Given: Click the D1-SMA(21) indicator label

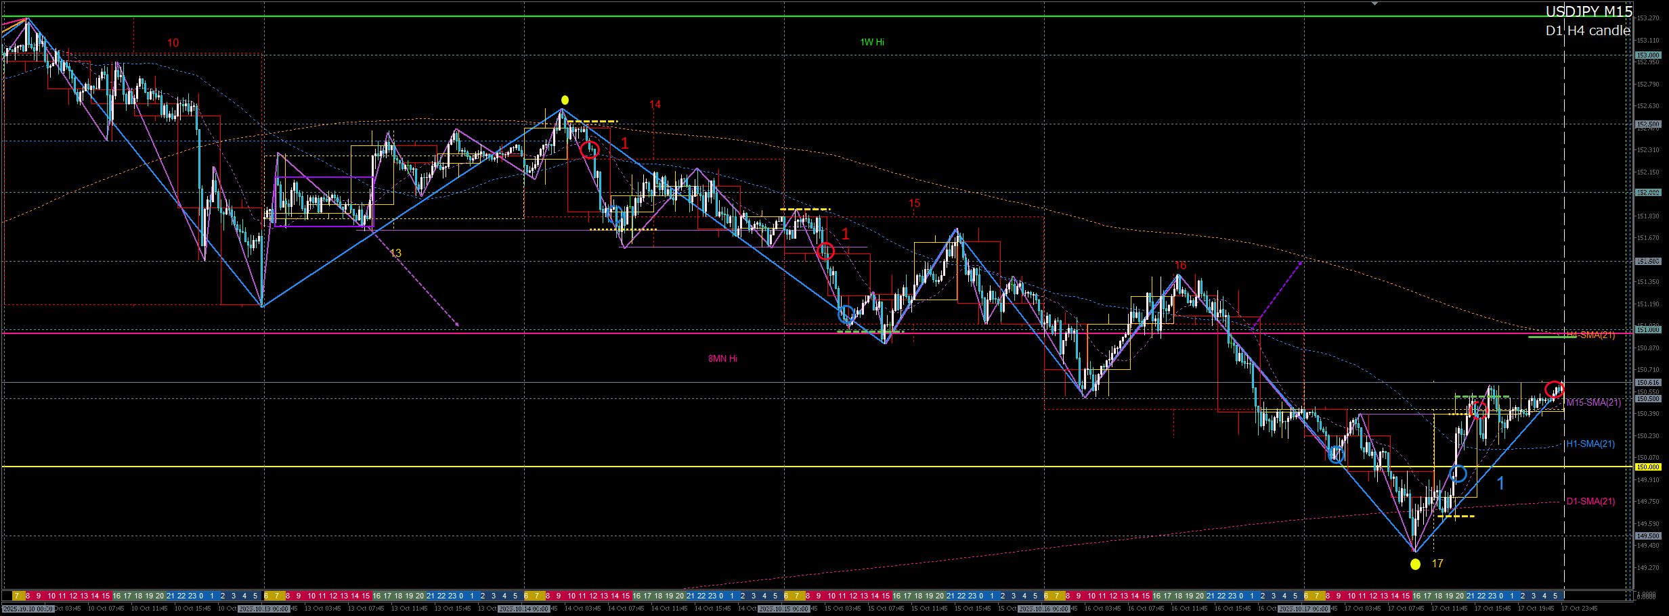Looking at the screenshot, I should (1590, 501).
